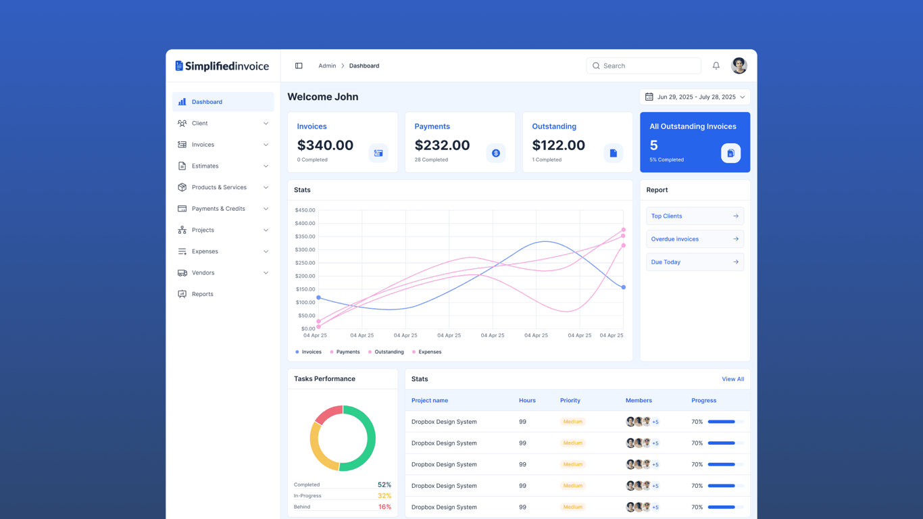Image resolution: width=923 pixels, height=519 pixels.
Task: Open the user profile avatar
Action: [739, 66]
